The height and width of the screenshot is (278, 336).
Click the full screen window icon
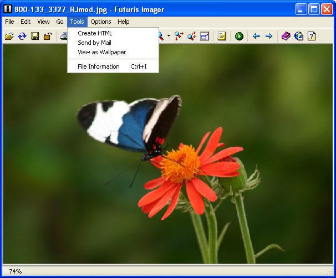[205, 36]
